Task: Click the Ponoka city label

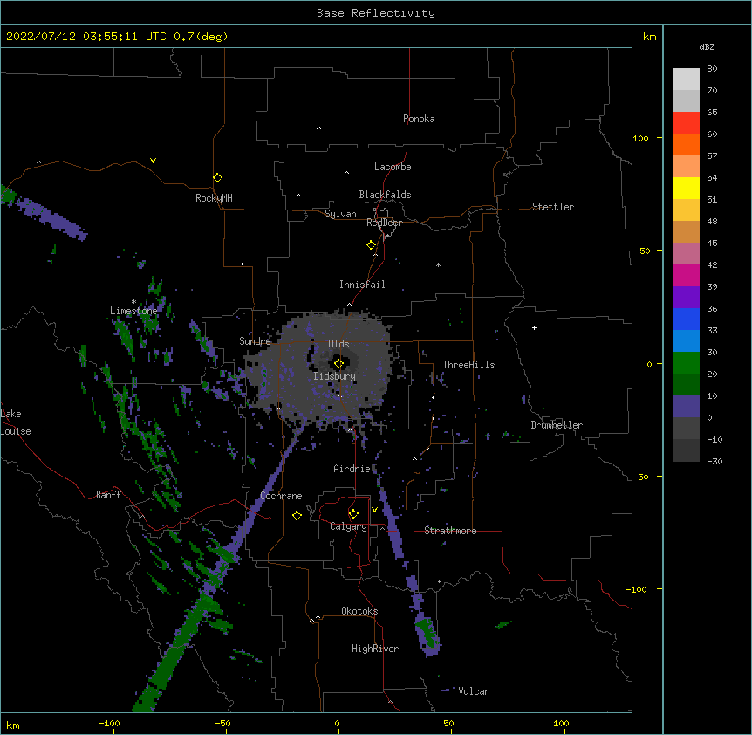Action: (x=419, y=119)
